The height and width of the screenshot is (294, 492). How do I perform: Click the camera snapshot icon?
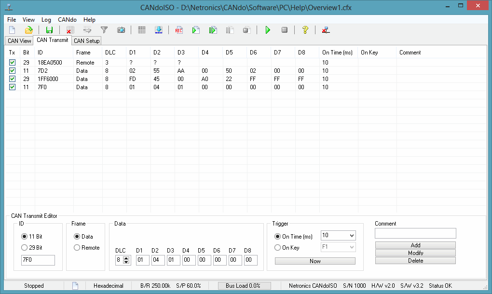pyautogui.click(x=121, y=30)
